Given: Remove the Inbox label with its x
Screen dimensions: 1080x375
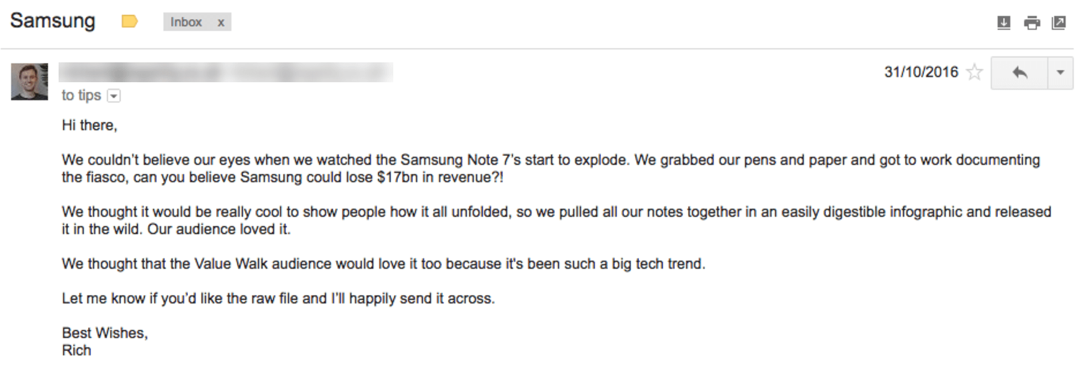Looking at the screenshot, I should (x=221, y=23).
